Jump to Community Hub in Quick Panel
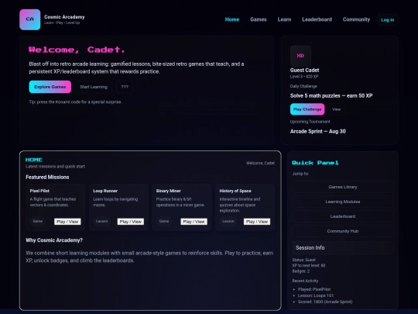418x314 pixels. [343, 231]
